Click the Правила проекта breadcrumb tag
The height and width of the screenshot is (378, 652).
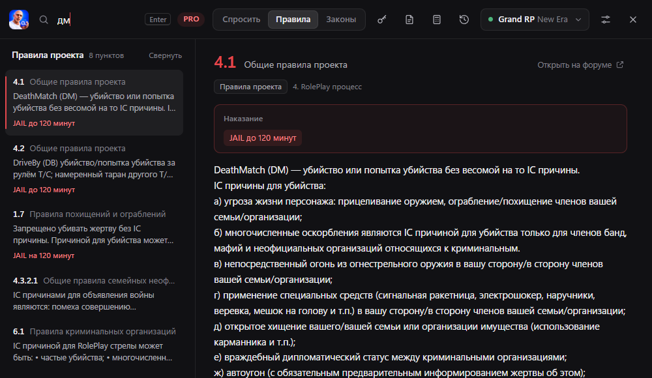[251, 87]
